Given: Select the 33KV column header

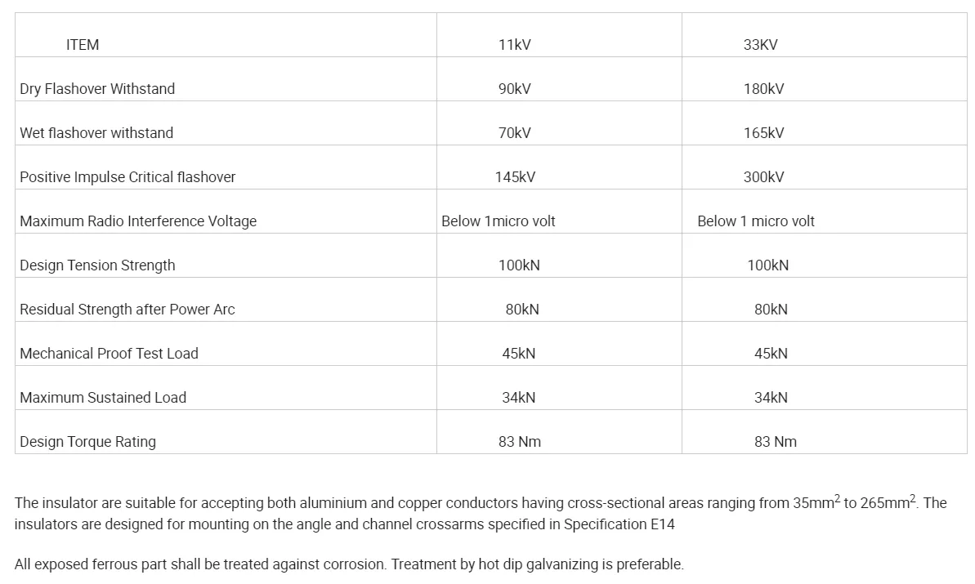Looking at the screenshot, I should [x=760, y=45].
